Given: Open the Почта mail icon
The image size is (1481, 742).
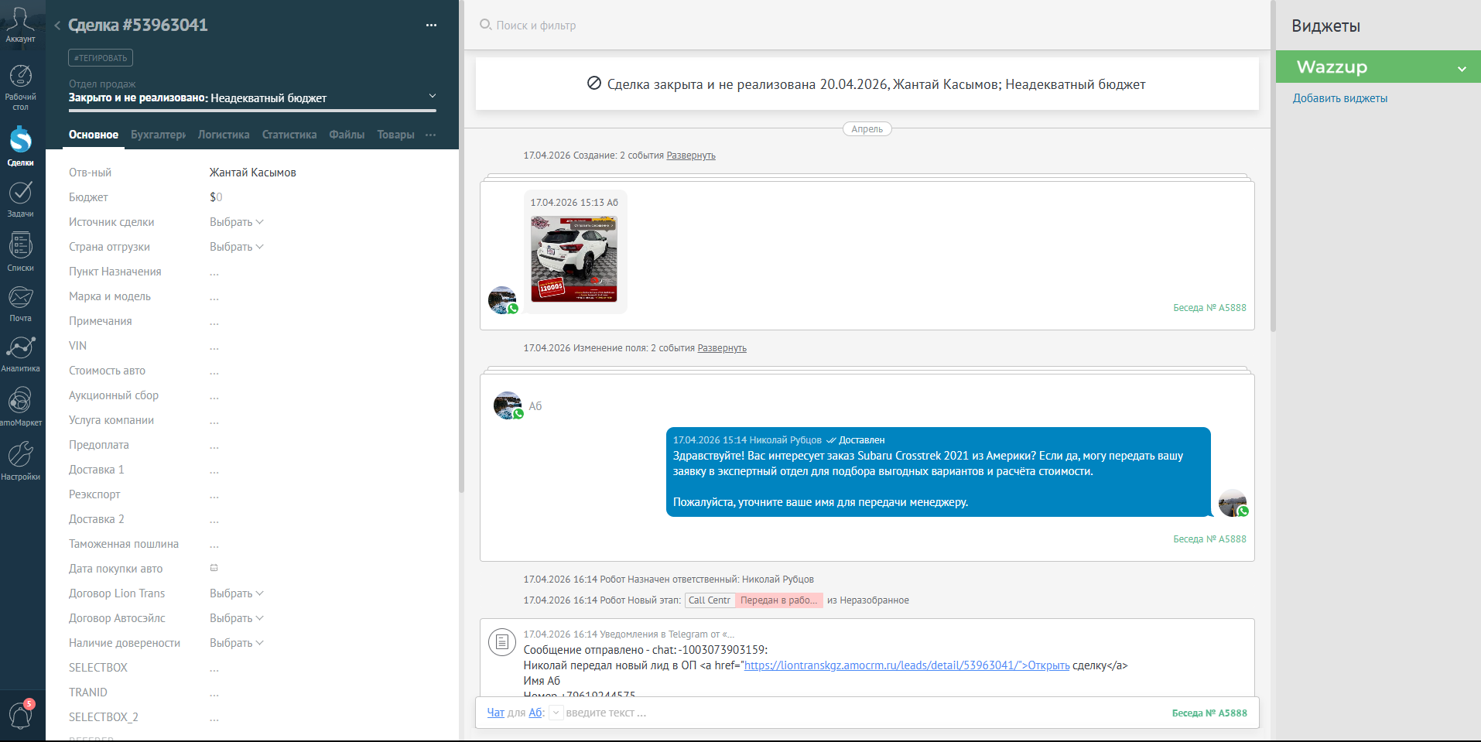Looking at the screenshot, I should tap(20, 303).
